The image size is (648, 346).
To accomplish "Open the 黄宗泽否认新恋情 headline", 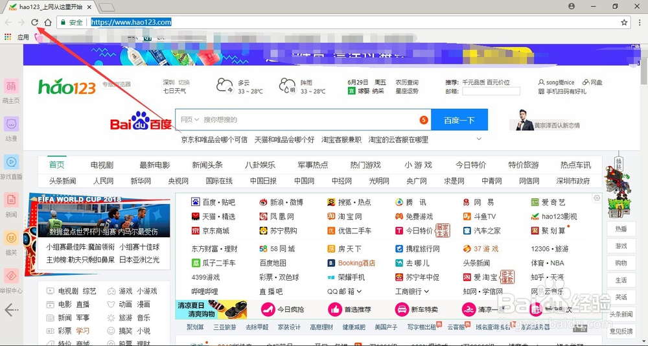I will click(557, 125).
